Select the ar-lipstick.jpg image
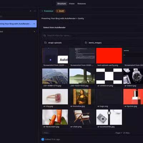The height and width of the screenshot is (143, 143). pyautogui.click(x=133, y=97)
